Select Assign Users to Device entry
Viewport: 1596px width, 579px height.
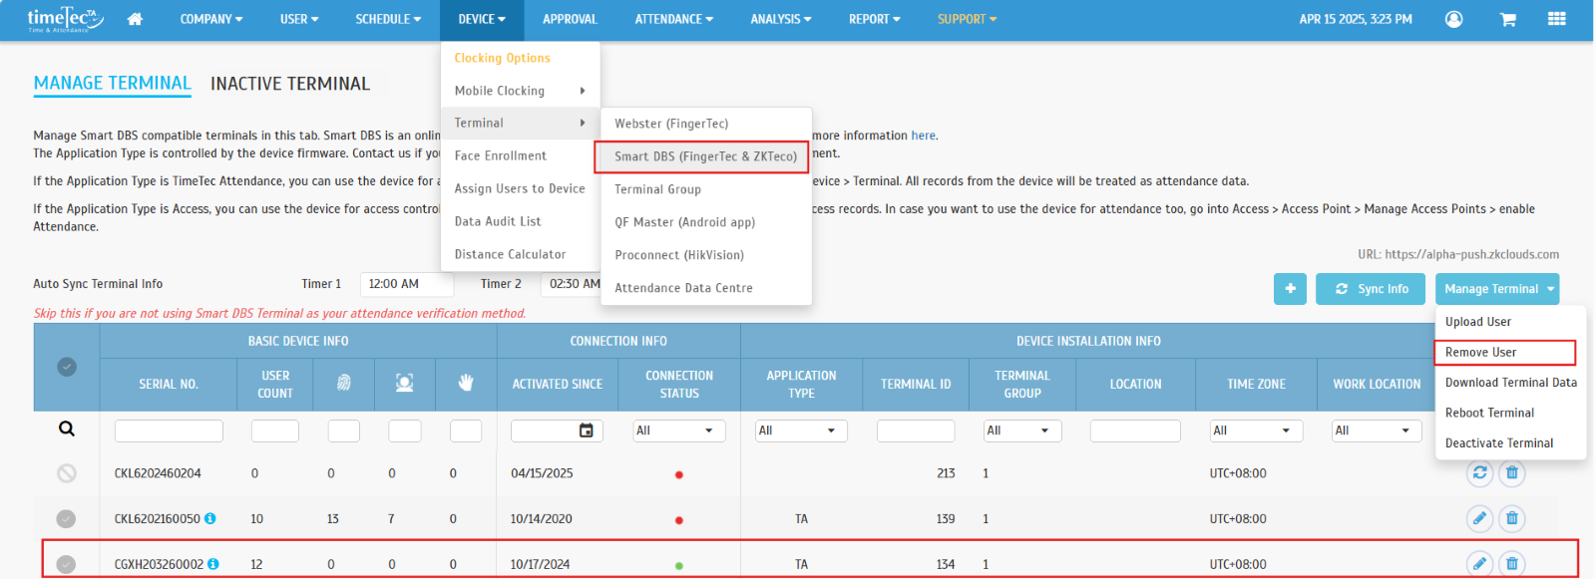[520, 188]
